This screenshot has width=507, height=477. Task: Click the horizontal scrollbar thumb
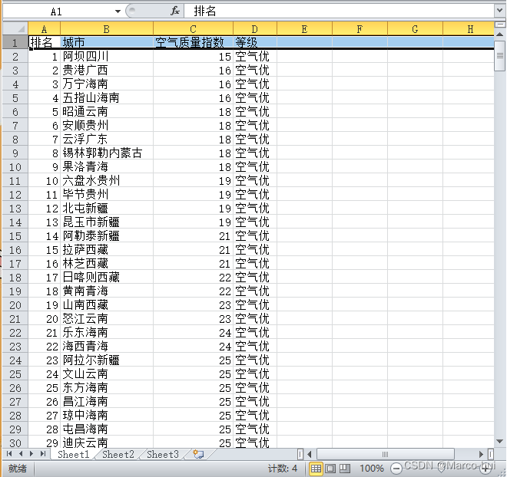pos(386,454)
